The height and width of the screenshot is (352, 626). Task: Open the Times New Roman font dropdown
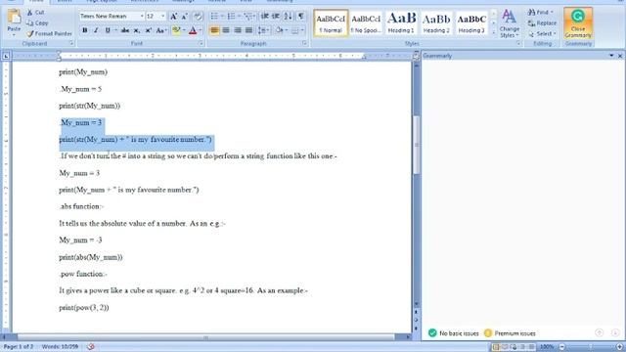pos(142,17)
